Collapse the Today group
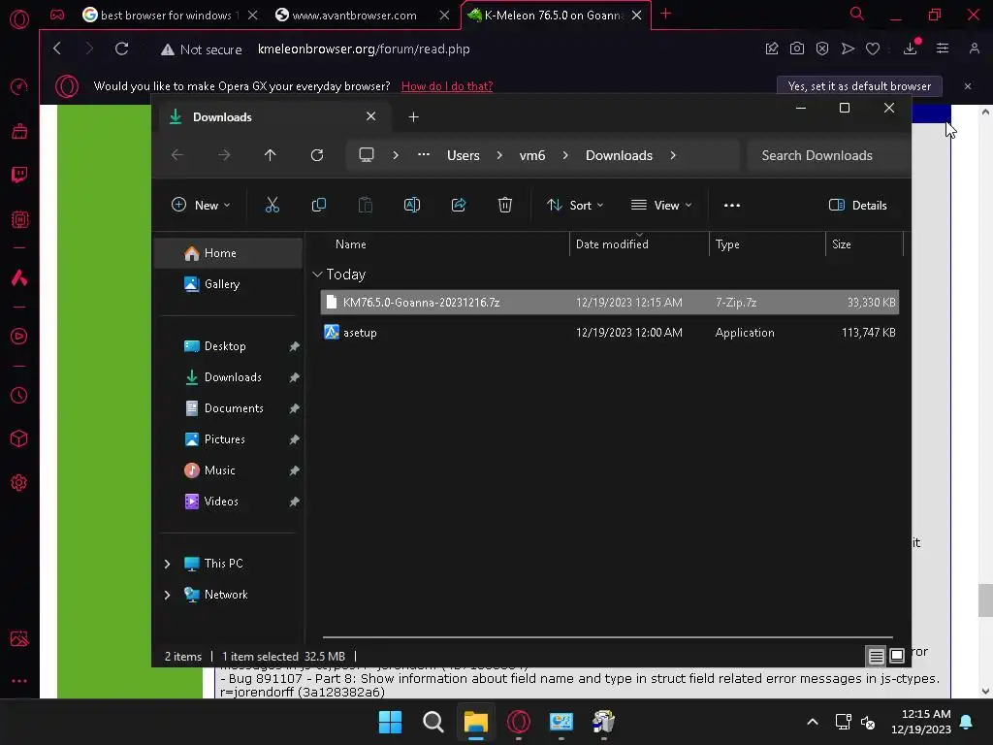 [317, 275]
